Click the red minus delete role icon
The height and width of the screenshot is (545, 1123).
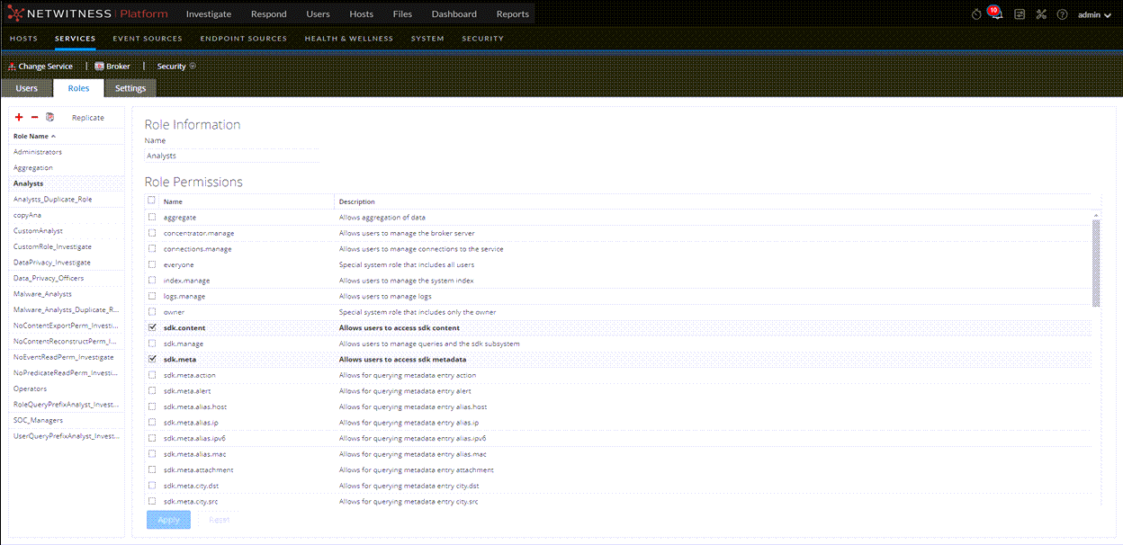(34, 118)
